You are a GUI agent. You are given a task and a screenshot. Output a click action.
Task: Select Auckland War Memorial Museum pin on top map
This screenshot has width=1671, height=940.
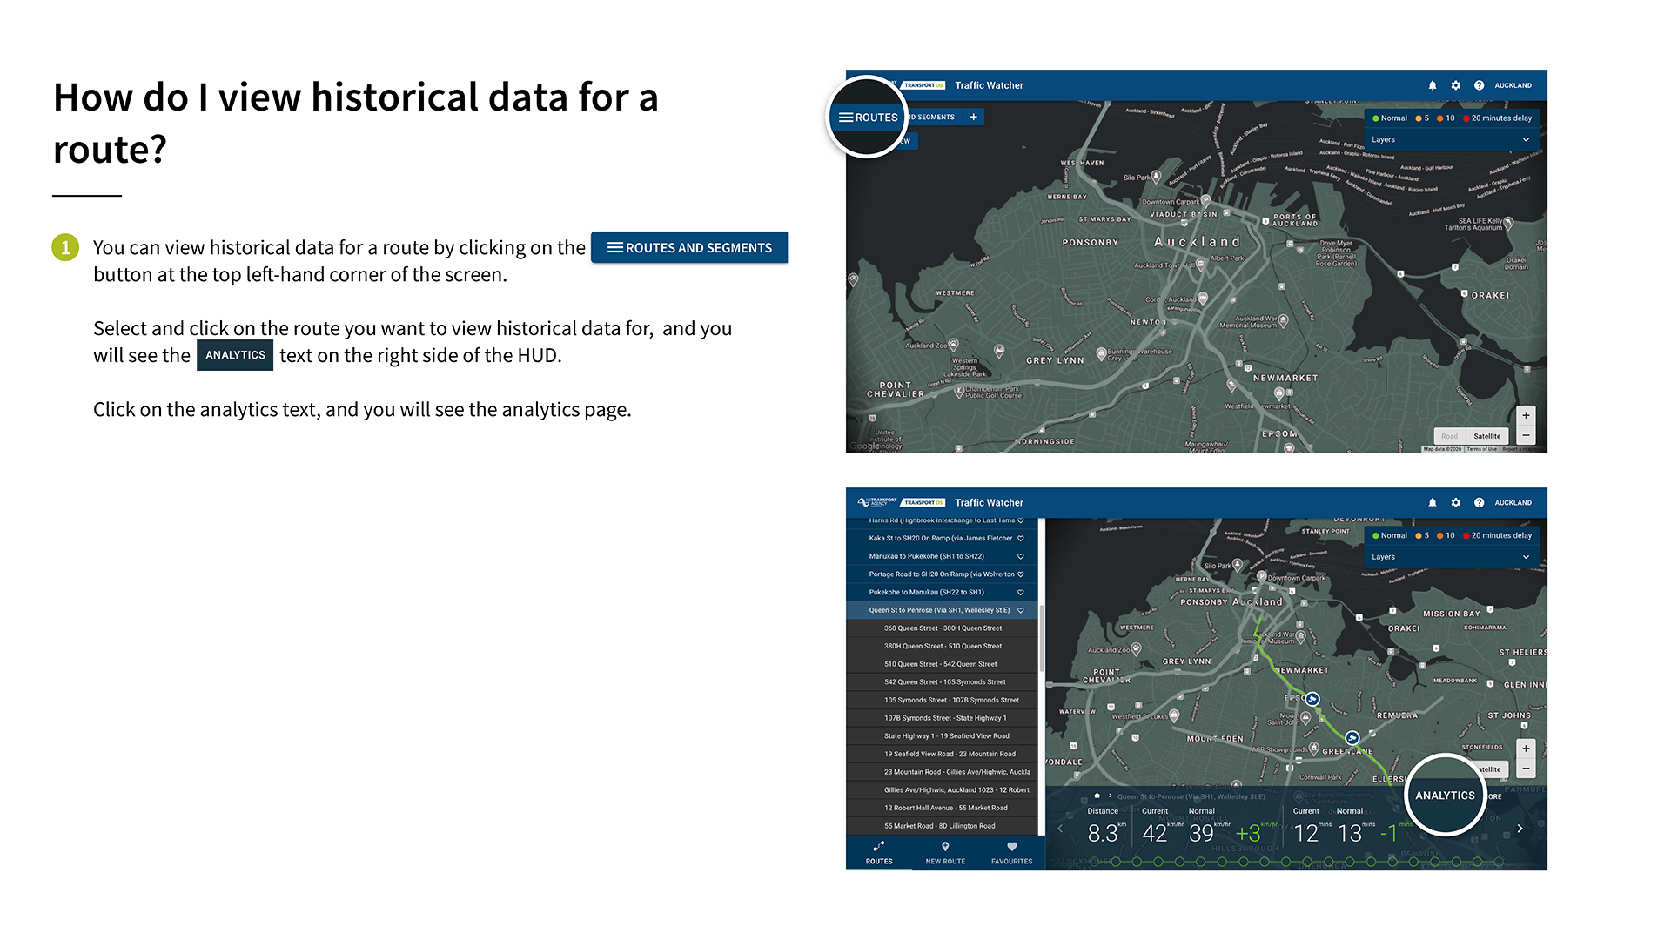coord(1284,320)
